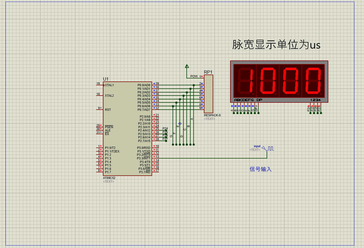This screenshot has width=364, height=248.
Task: Click the P3.6/WR pin label
Action: pos(144,169)
